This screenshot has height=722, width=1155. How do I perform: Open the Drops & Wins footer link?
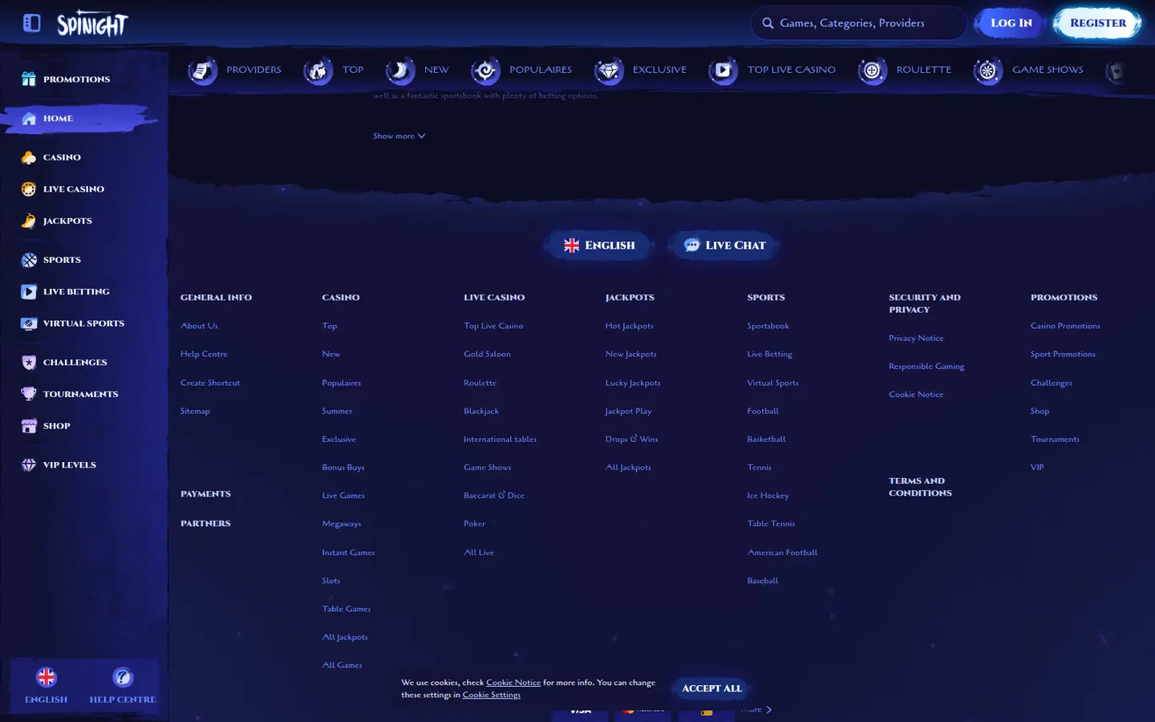point(631,439)
